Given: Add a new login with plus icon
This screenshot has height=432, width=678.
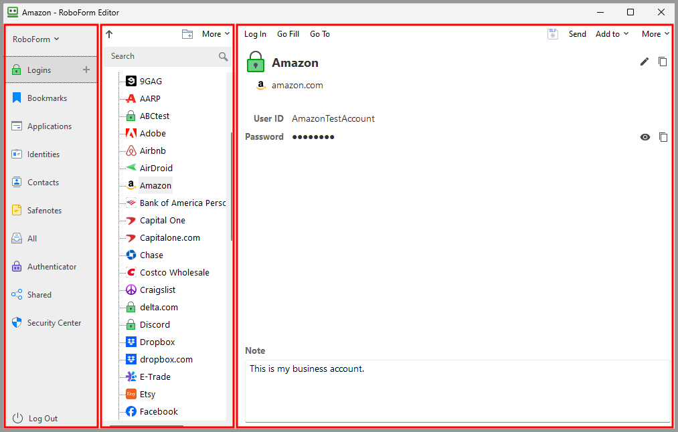Looking at the screenshot, I should coord(86,70).
